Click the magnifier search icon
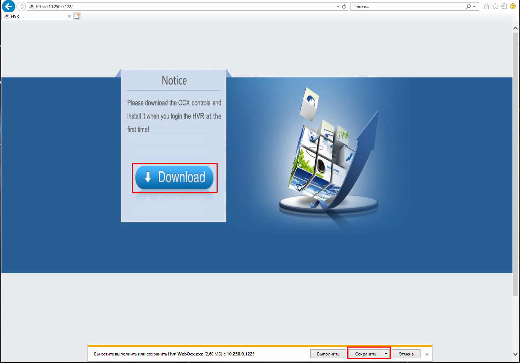Image resolution: width=520 pixels, height=363 pixels. click(x=468, y=6)
